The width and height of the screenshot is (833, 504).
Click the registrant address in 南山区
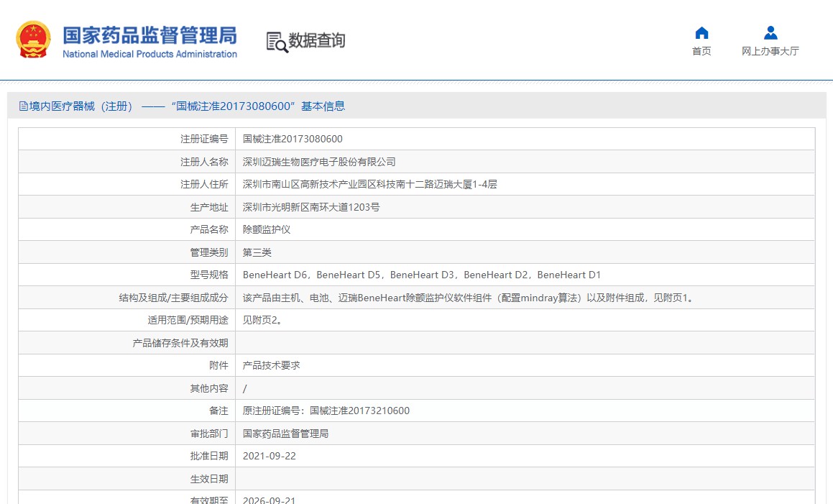pos(369,185)
